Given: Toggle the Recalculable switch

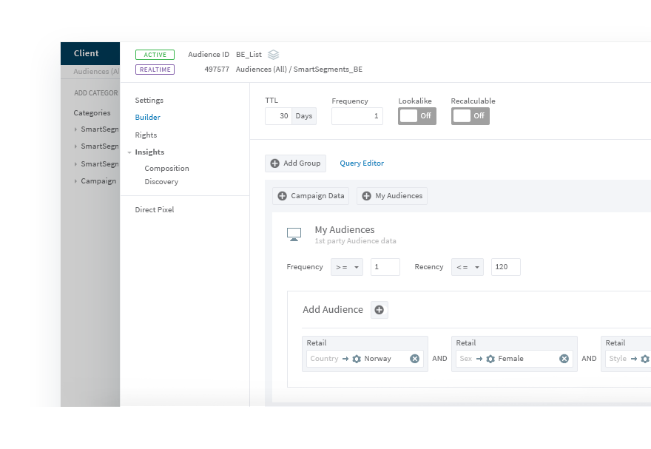Looking at the screenshot, I should coord(470,116).
